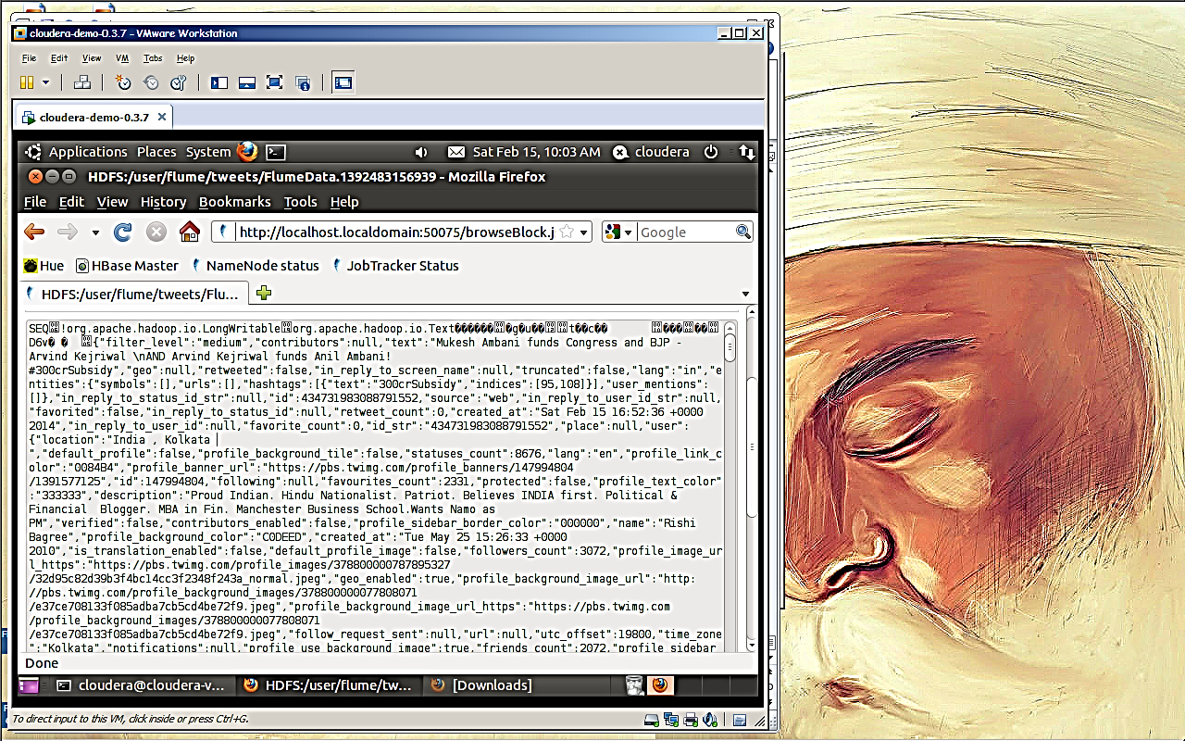Open the VMware File menu
1185x741 pixels.
coord(29,58)
